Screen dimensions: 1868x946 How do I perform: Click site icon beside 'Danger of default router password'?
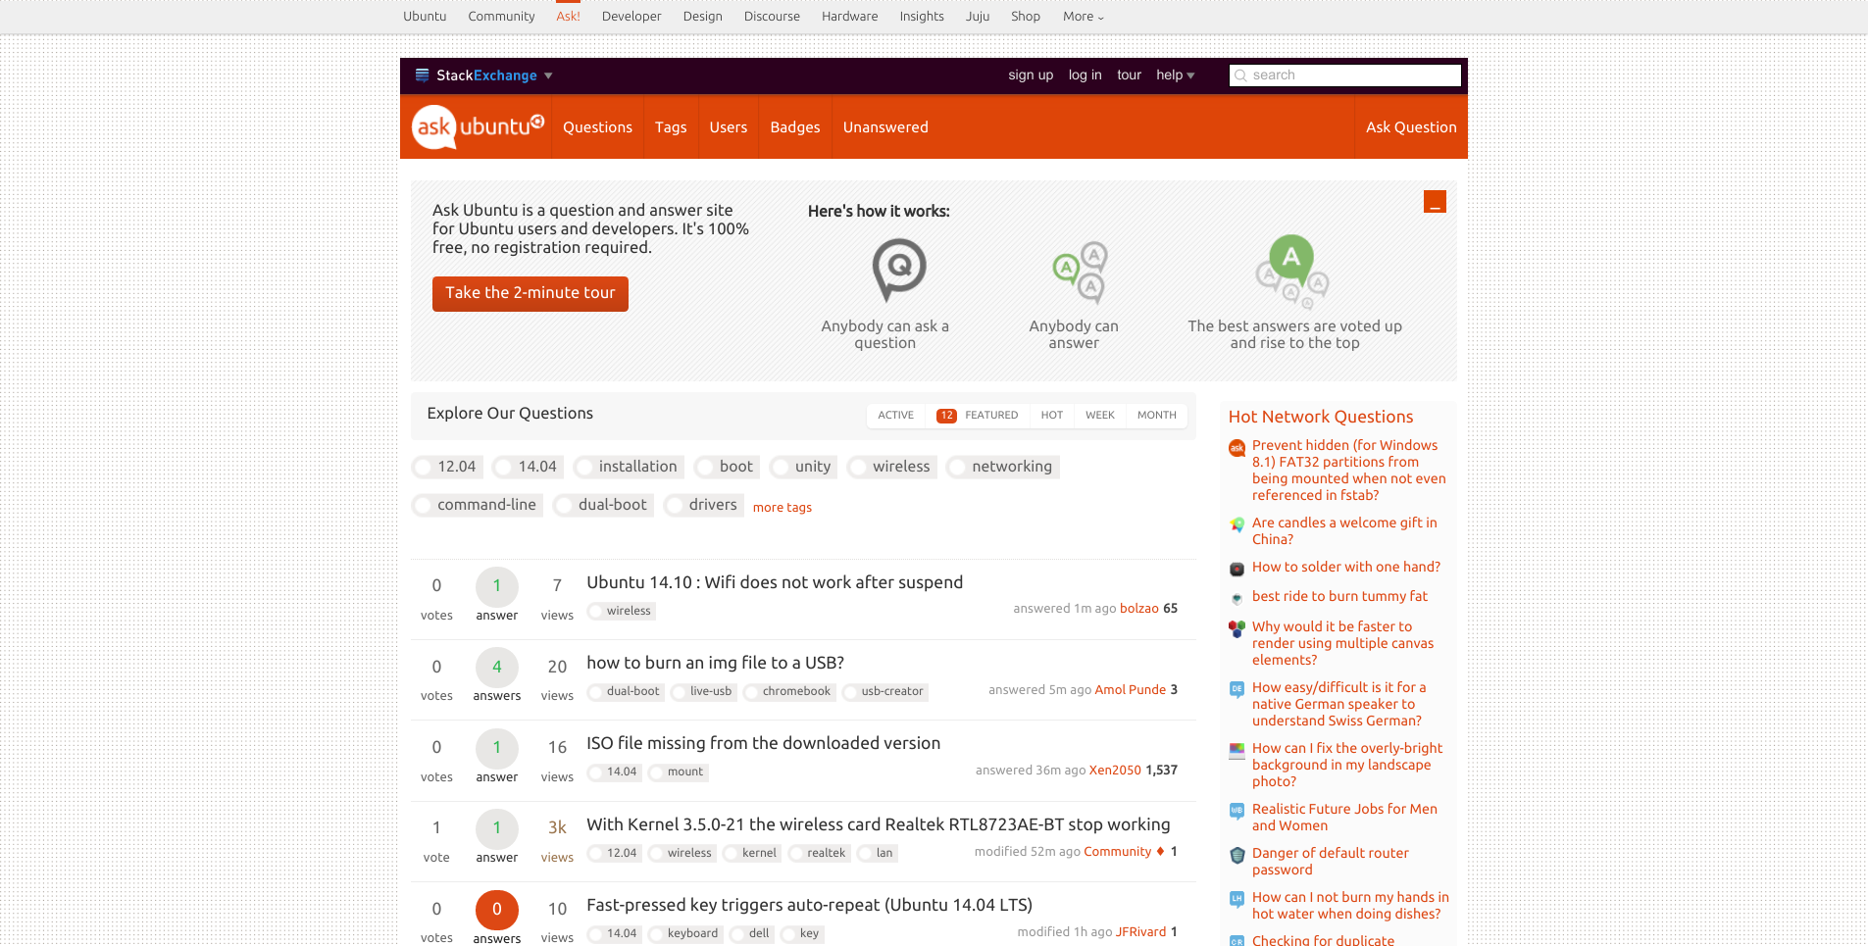(1237, 855)
